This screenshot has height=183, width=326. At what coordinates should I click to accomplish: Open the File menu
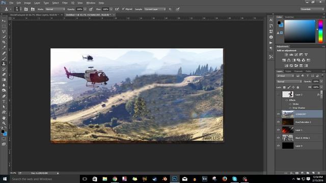(x=11, y=3)
